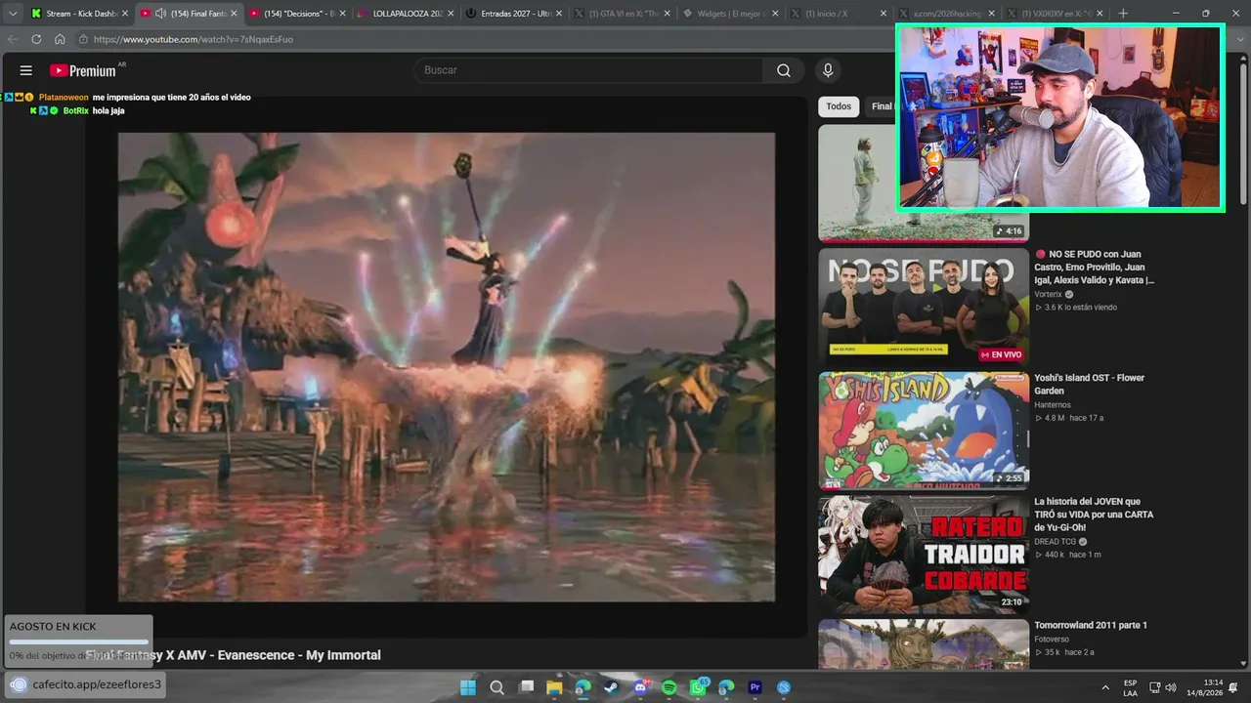Open ESP LAA keyboard language switcher

coord(1130,687)
